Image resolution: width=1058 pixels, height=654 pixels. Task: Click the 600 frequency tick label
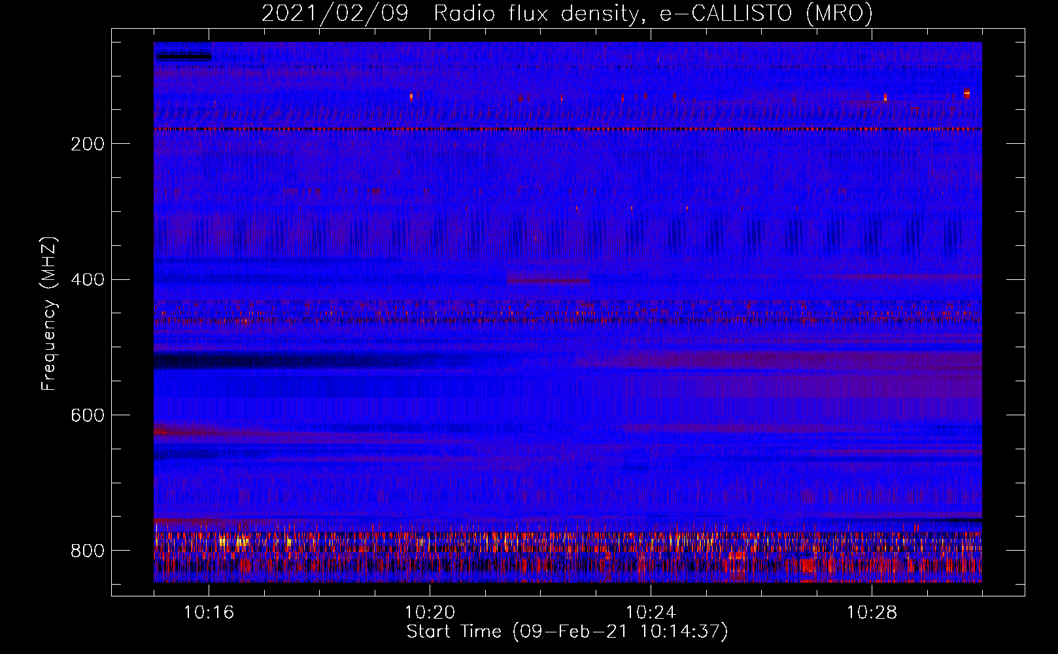[88, 416]
